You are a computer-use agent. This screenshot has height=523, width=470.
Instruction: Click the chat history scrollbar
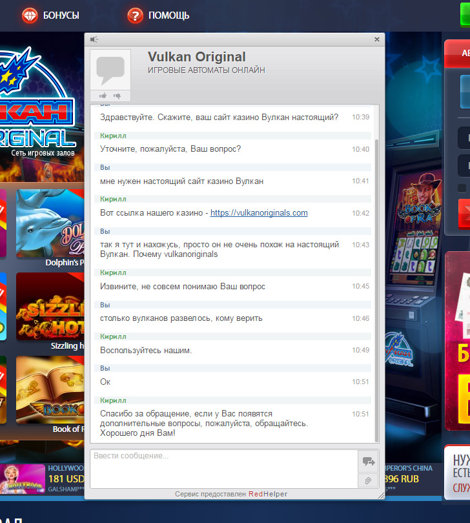click(377, 290)
